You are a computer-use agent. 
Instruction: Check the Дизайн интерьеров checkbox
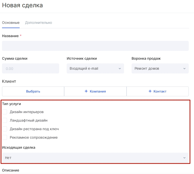5,112
